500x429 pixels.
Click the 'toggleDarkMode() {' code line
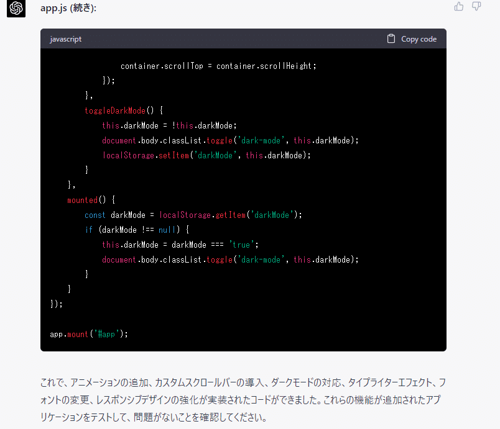124,111
